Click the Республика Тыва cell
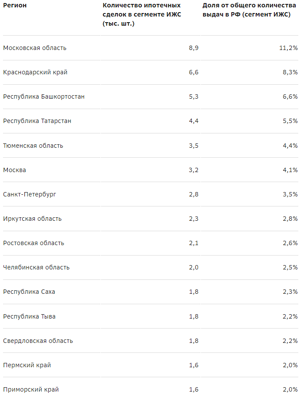Image resolution: width=307 pixels, height=402 pixels. pyautogui.click(x=29, y=316)
